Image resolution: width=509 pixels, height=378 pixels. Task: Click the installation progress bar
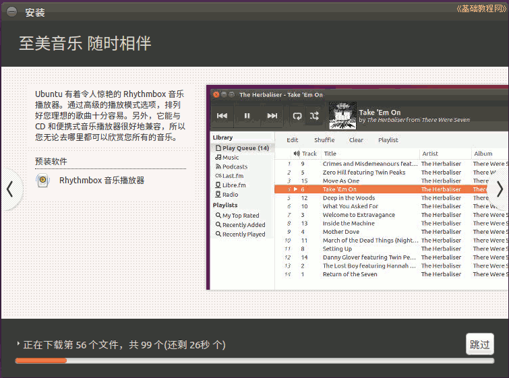tap(255, 360)
